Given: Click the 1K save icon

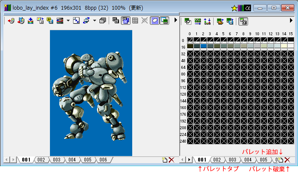Looking at the screenshot, I should 50,21.
